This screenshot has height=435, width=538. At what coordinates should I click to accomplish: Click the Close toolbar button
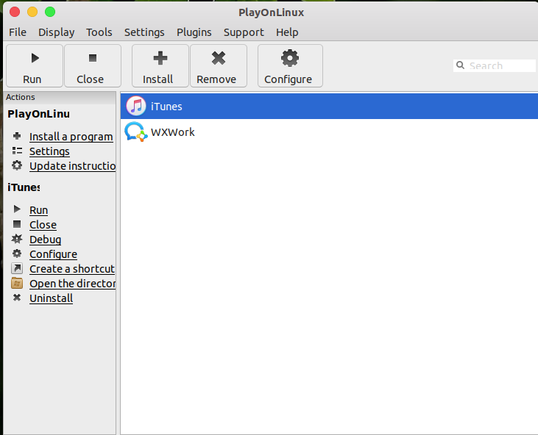point(93,65)
